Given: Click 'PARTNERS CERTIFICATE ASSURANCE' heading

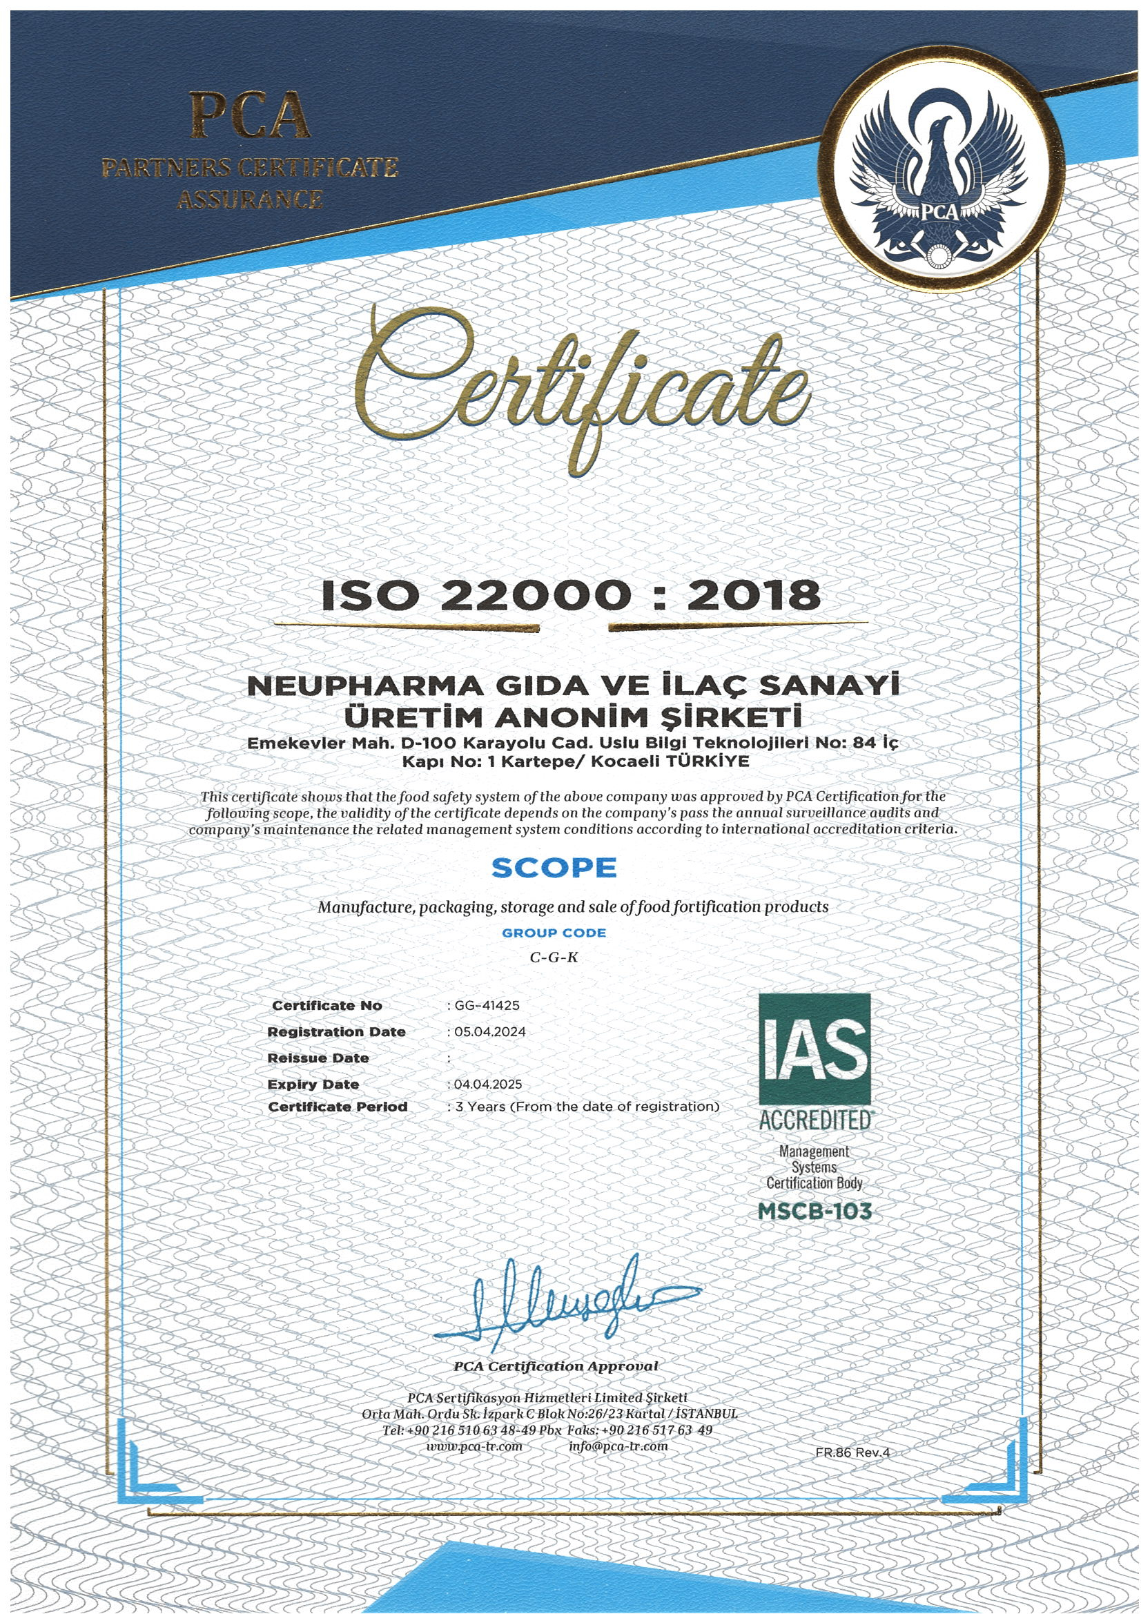Looking at the screenshot, I should [x=251, y=184].
